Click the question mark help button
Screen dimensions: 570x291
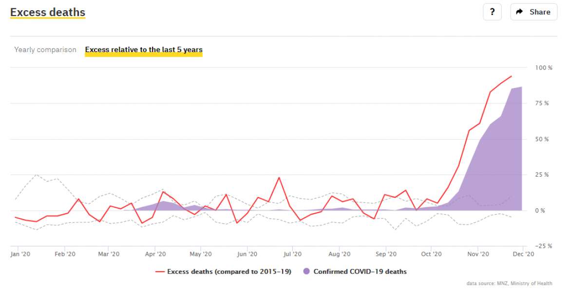492,12
